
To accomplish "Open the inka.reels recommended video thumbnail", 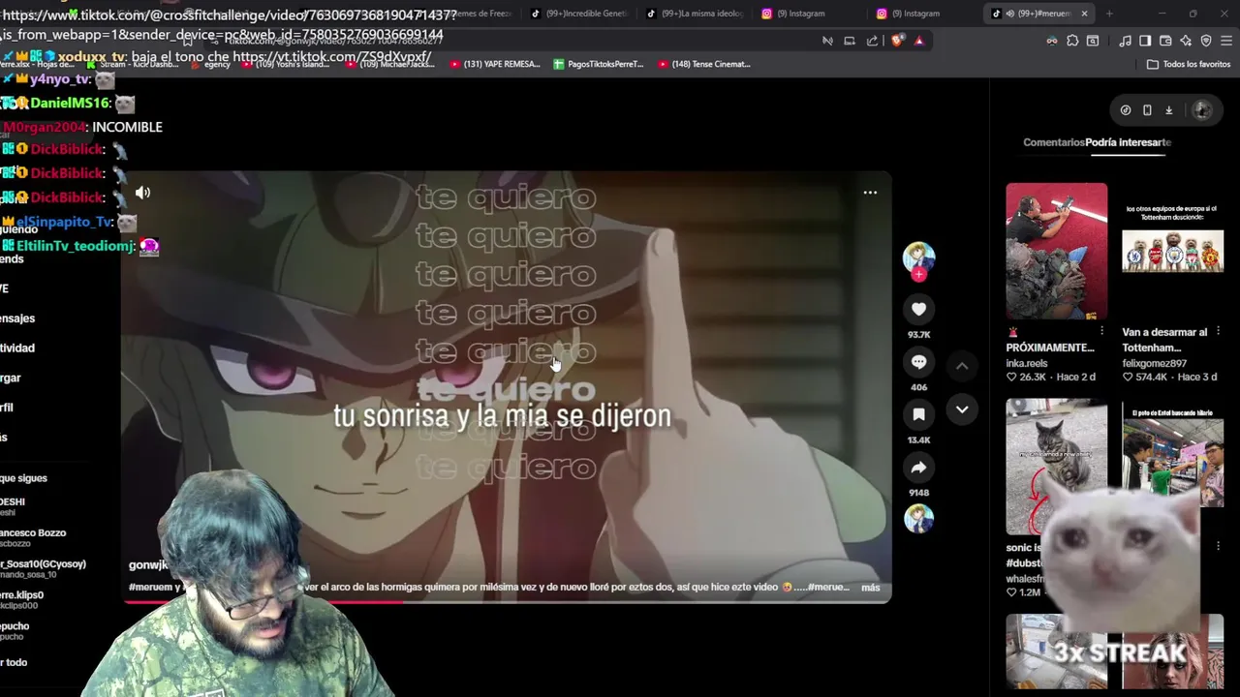I will (x=1056, y=252).
